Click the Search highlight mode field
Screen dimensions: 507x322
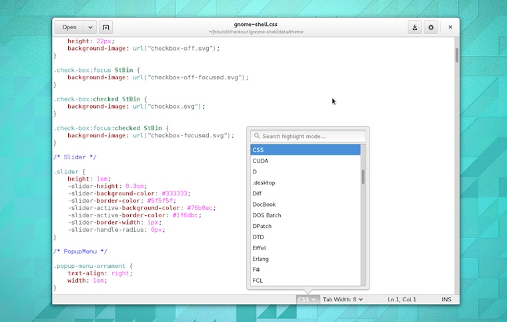pyautogui.click(x=308, y=136)
